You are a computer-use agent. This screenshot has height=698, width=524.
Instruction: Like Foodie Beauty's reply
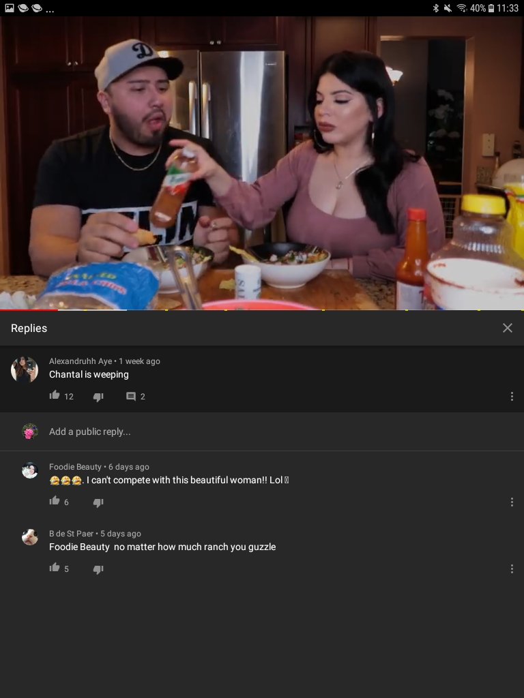tap(55, 501)
